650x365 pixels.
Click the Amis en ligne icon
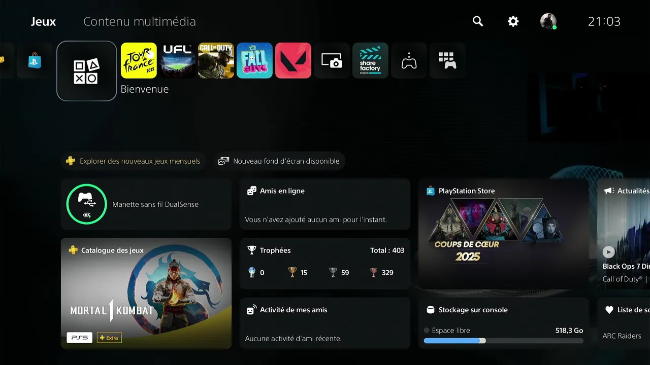click(251, 191)
